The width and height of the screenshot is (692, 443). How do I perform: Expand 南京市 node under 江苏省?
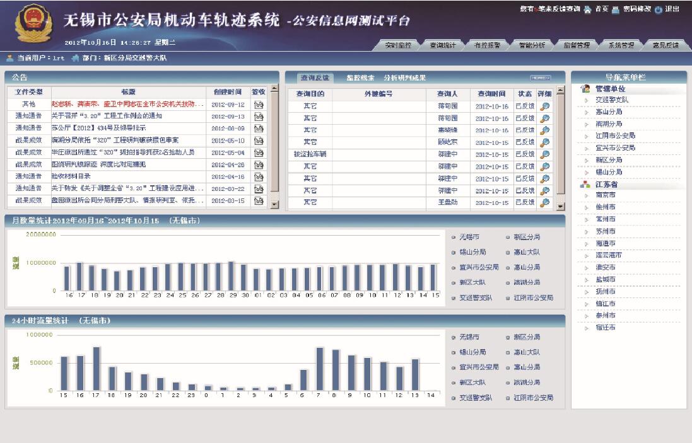tap(586, 196)
